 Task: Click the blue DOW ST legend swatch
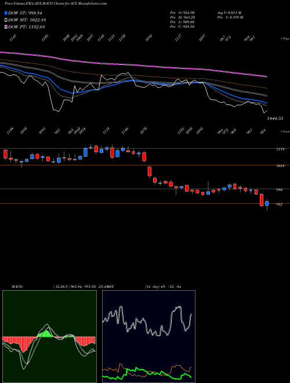[x=6, y=13]
